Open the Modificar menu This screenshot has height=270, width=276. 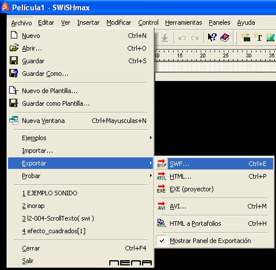pyautogui.click(x=119, y=22)
